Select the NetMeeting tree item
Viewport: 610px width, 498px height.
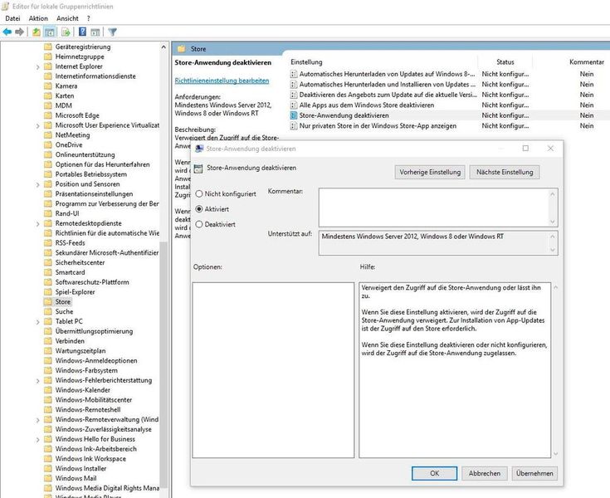(x=72, y=135)
